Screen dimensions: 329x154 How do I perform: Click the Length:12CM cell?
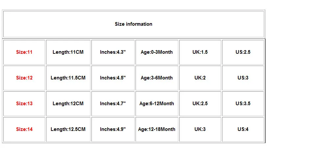tap(68, 104)
